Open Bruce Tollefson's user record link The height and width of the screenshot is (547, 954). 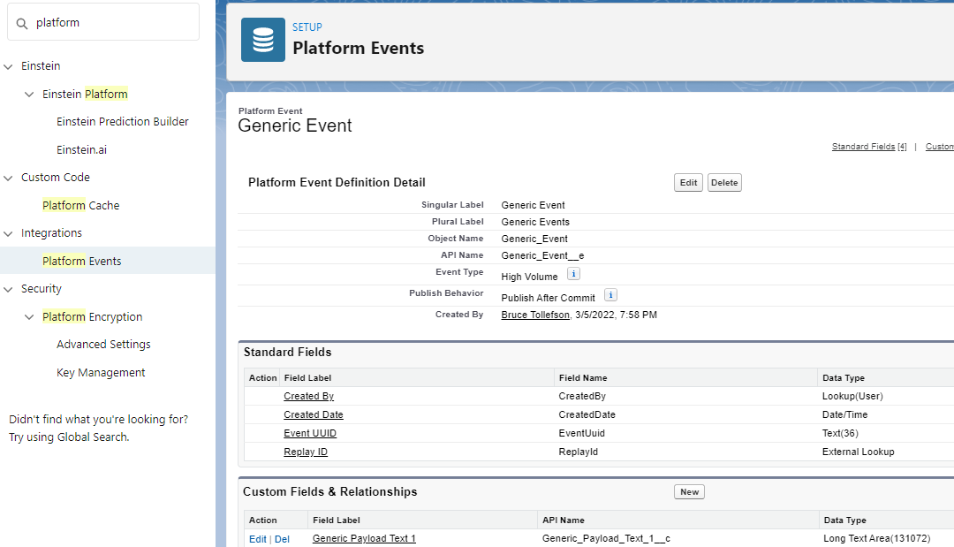(535, 314)
